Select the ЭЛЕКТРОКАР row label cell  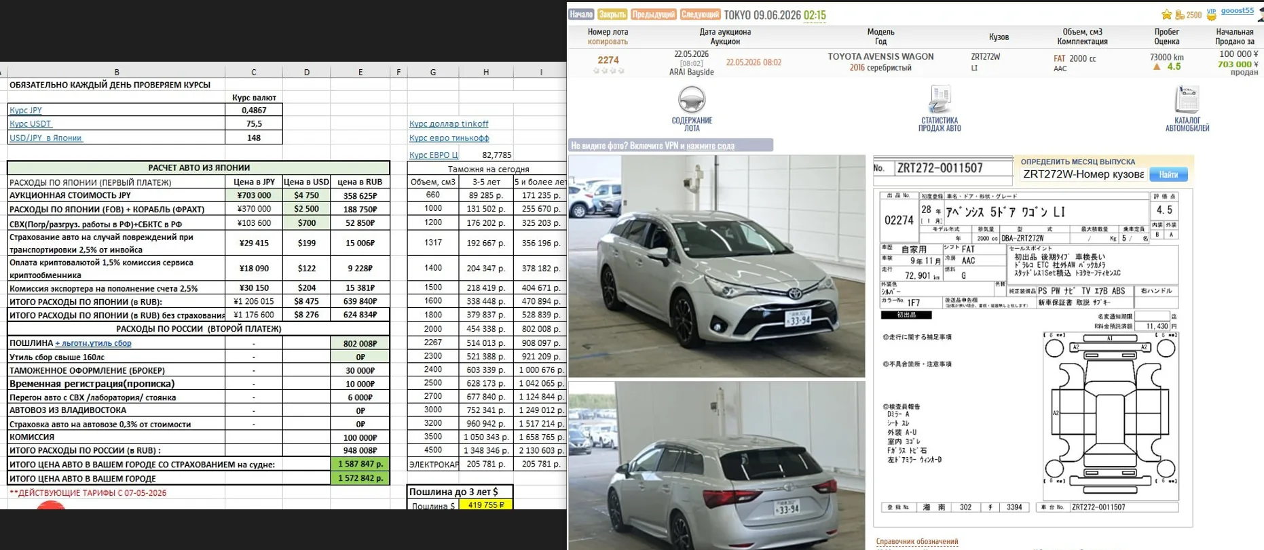click(x=433, y=464)
